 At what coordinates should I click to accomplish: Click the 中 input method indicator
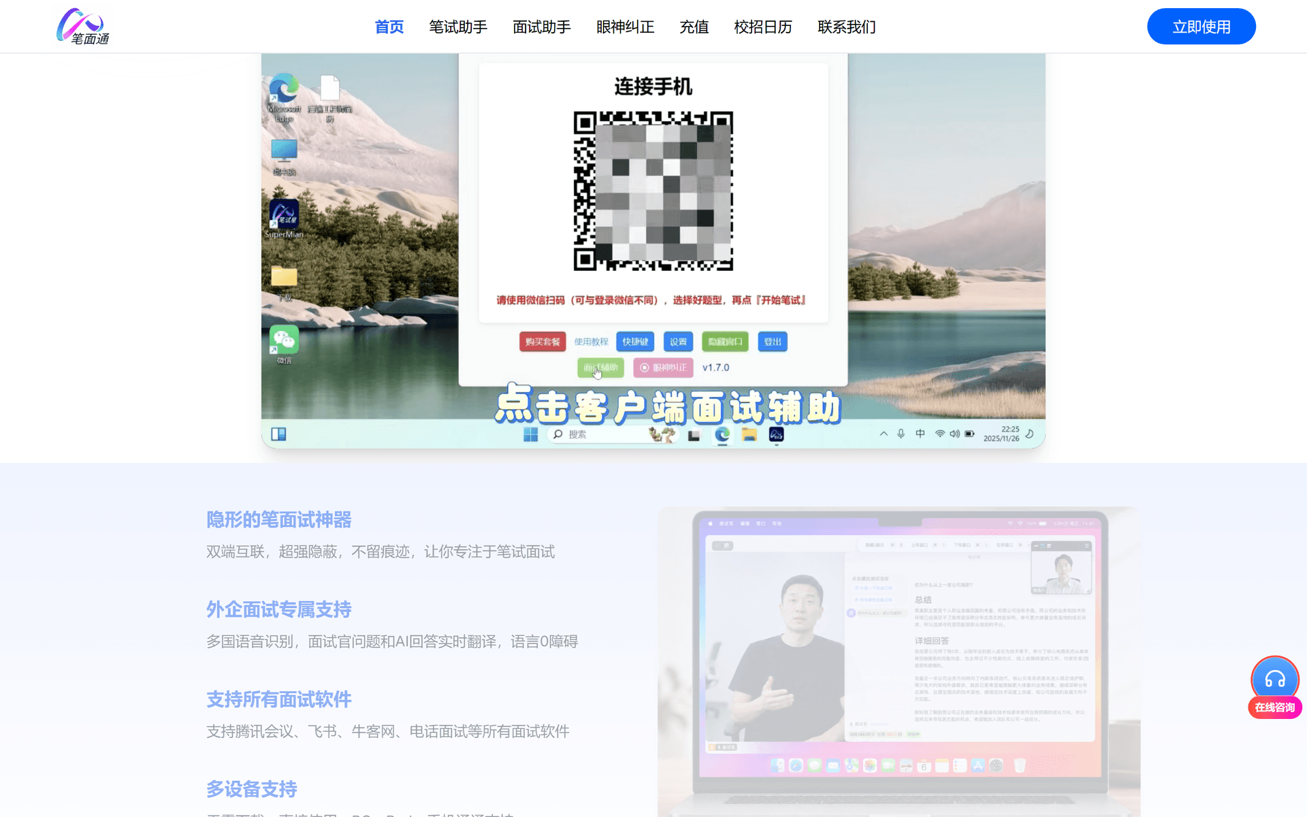pyautogui.click(x=920, y=434)
